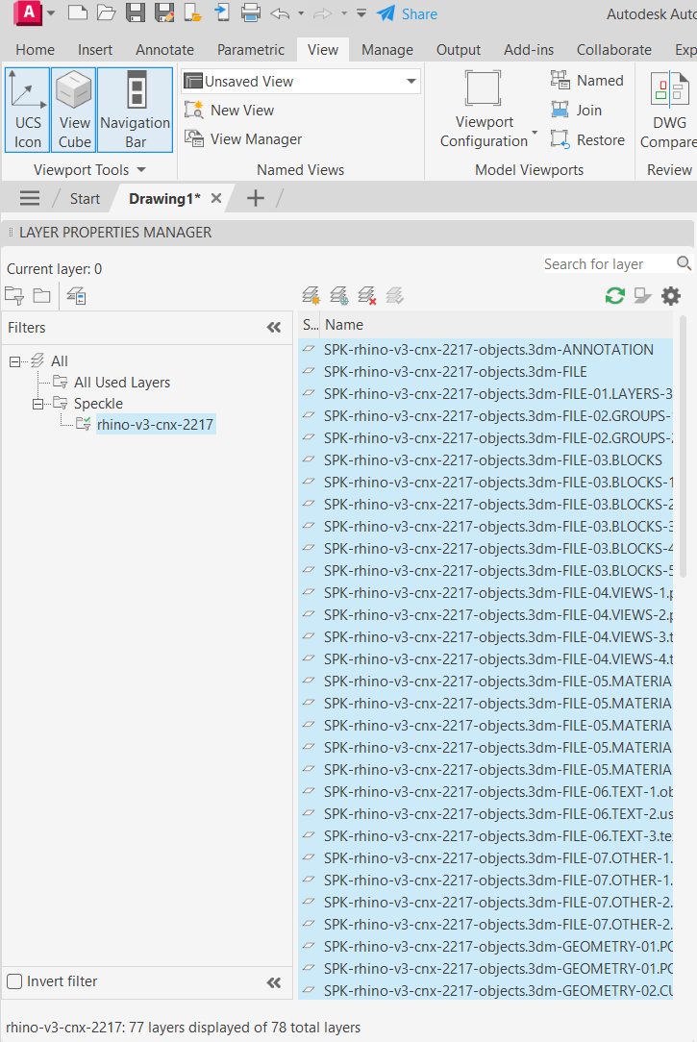Toggle the View Cube display
This screenshot has width=697, height=1042.
[x=74, y=110]
